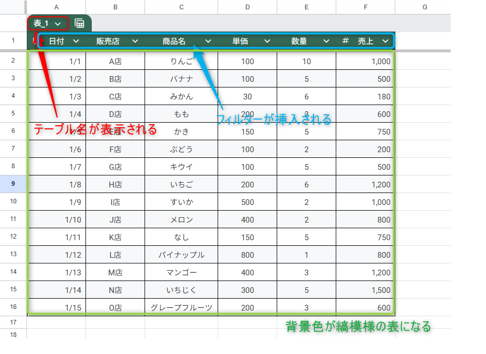Click the select-all corner box of the sheet
This screenshot has height=354, width=486.
(13, 7)
